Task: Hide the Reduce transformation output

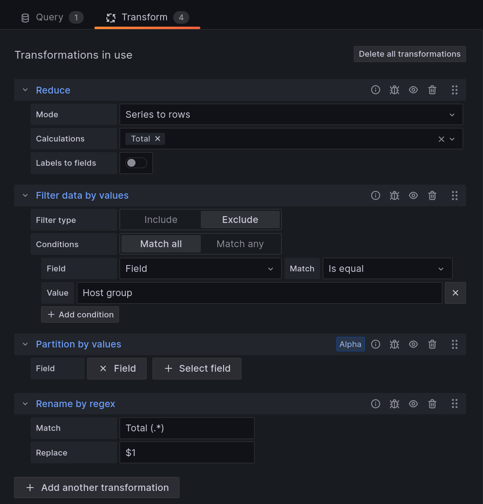Action: tap(413, 90)
